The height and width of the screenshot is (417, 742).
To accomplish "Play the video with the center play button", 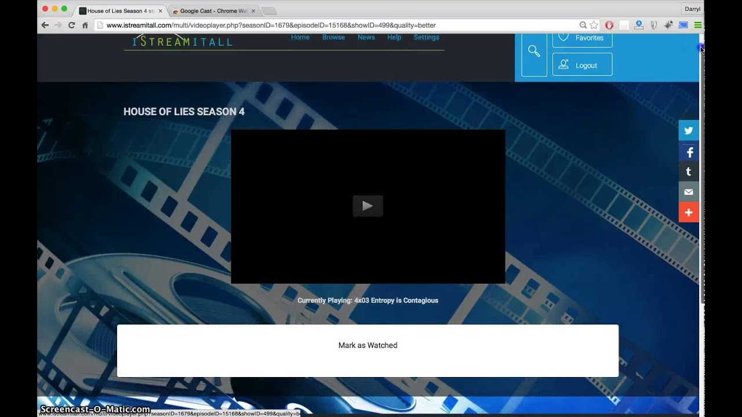I will point(368,206).
